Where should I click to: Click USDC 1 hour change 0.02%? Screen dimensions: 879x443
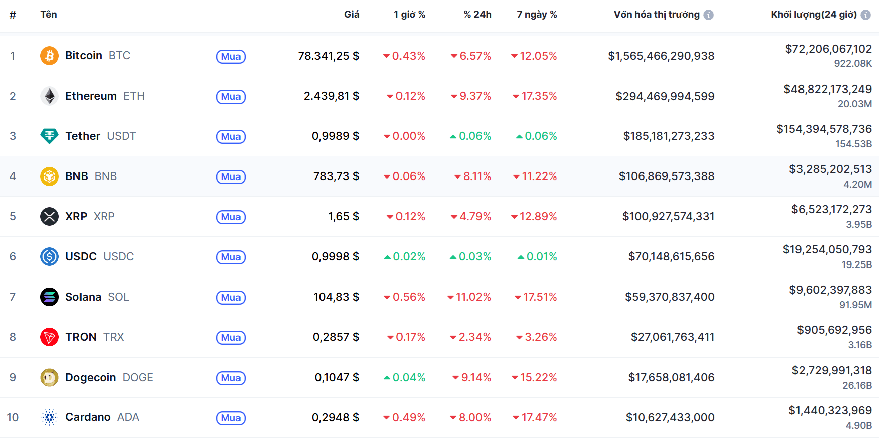(405, 257)
